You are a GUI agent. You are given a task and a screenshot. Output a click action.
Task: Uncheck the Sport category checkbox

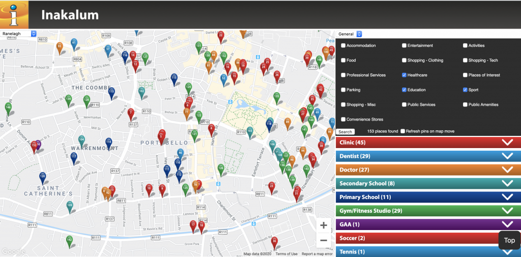click(465, 90)
